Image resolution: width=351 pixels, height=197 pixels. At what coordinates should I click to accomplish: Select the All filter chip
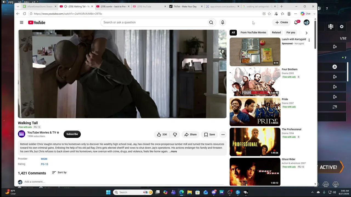pos(233,33)
